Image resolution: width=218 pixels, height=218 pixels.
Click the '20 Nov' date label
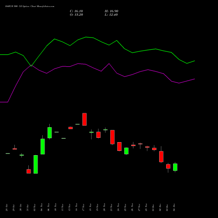point(104,207)
